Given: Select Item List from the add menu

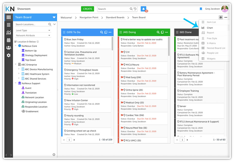Looking at the screenshot, I should click(214, 22).
